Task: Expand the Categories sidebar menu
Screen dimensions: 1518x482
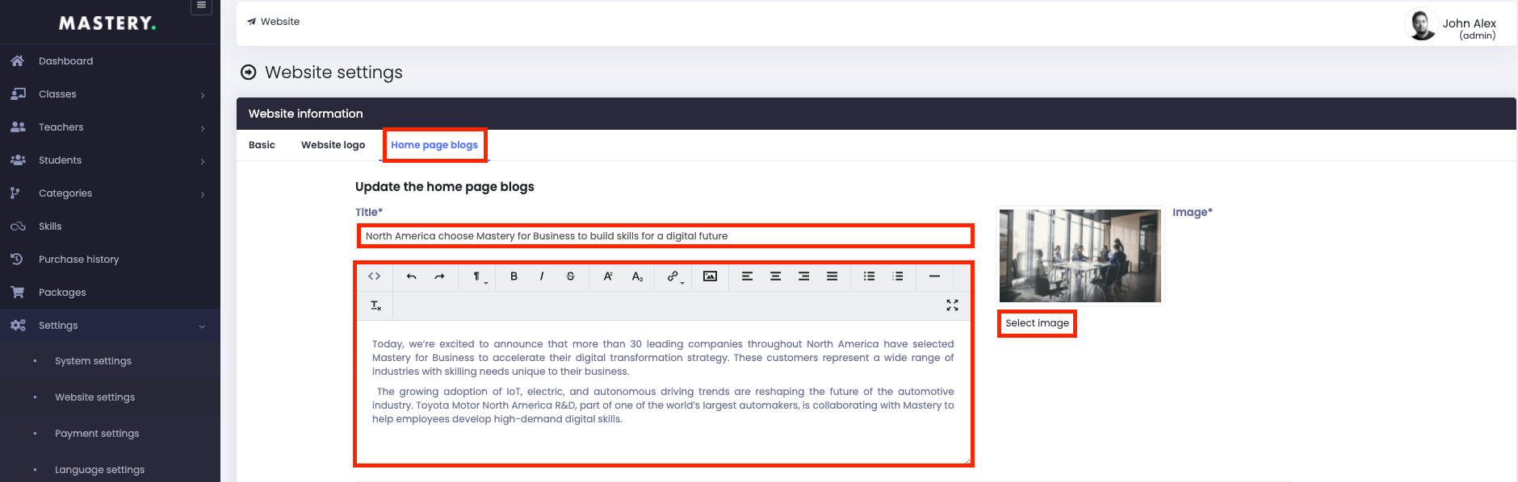Action: 110,193
